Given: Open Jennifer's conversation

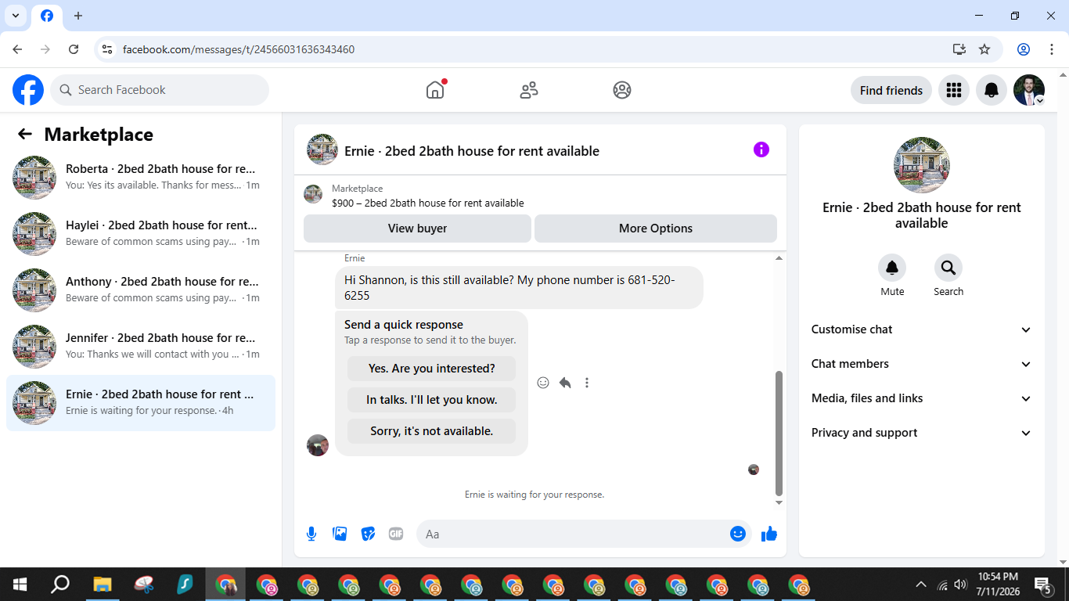Looking at the screenshot, I should pyautogui.click(x=141, y=347).
